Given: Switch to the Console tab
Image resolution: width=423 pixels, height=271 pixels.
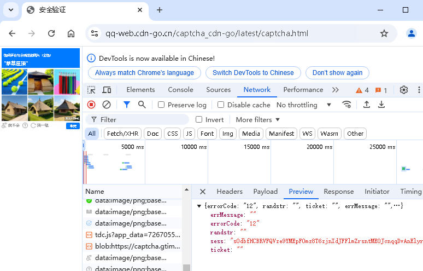Looking at the screenshot, I should tap(180, 90).
